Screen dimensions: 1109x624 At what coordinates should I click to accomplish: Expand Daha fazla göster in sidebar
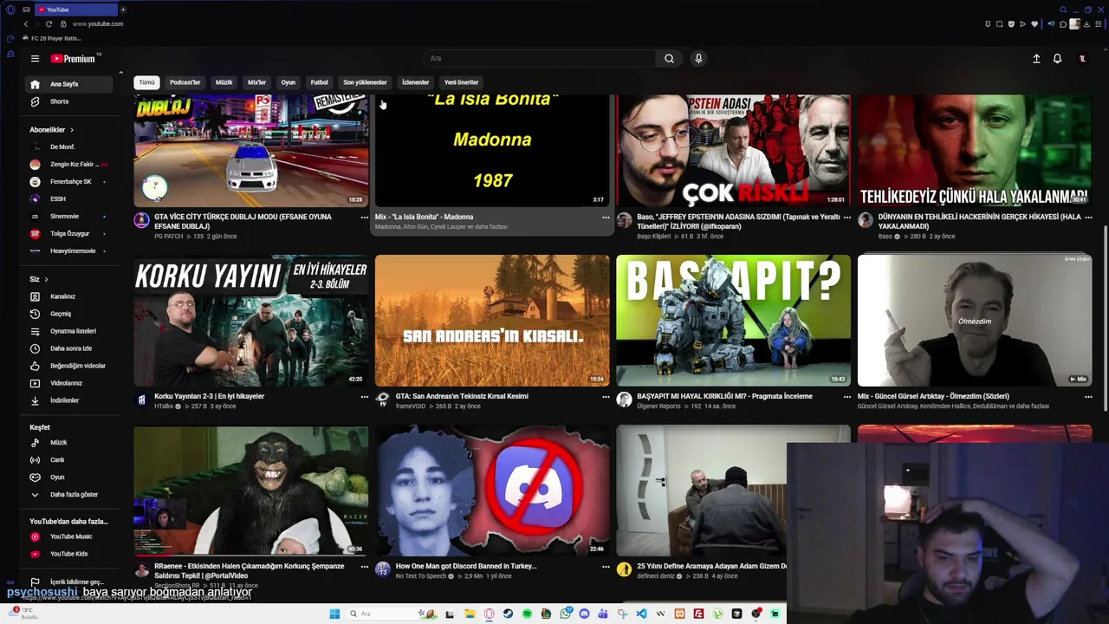69,495
